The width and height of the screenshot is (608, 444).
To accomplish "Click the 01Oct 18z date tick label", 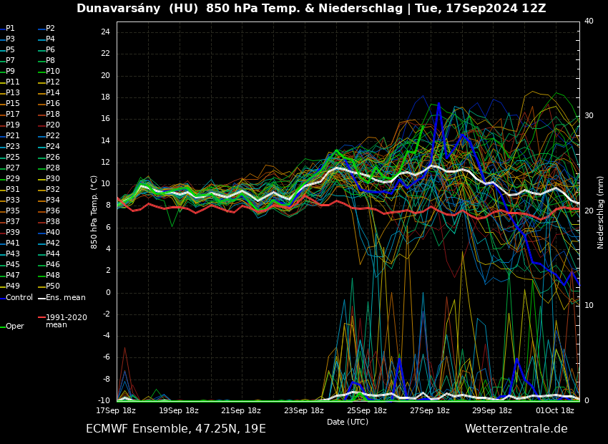I will pyautogui.click(x=555, y=411).
